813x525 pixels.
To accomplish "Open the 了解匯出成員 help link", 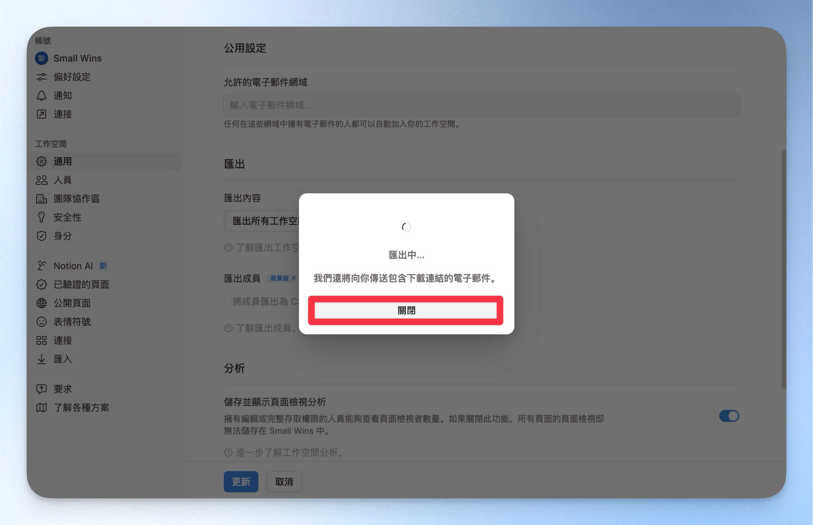I will [267, 328].
